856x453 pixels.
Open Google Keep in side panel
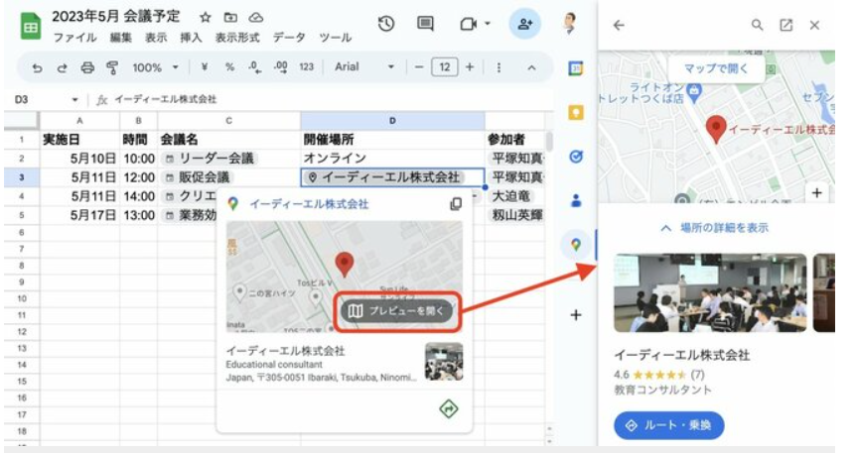(575, 112)
